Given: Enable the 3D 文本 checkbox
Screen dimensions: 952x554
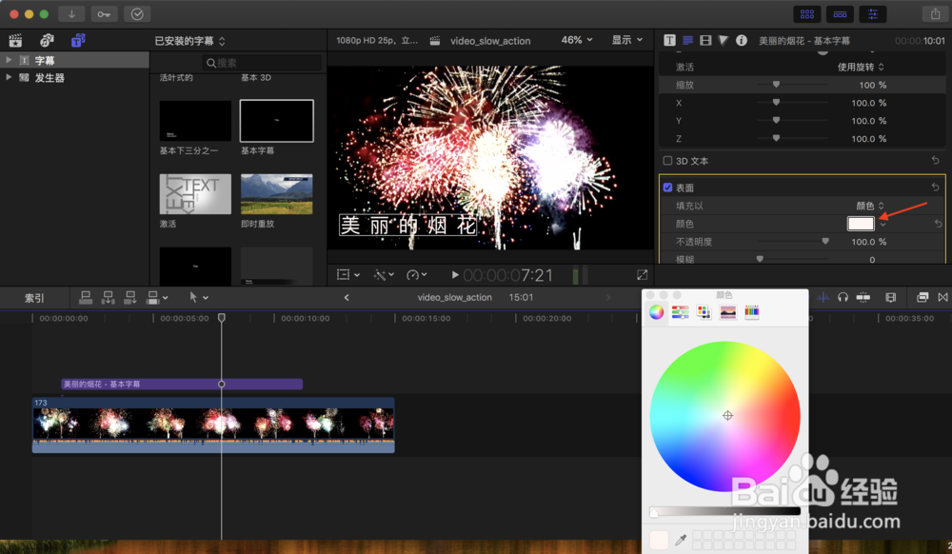Looking at the screenshot, I should tap(668, 161).
